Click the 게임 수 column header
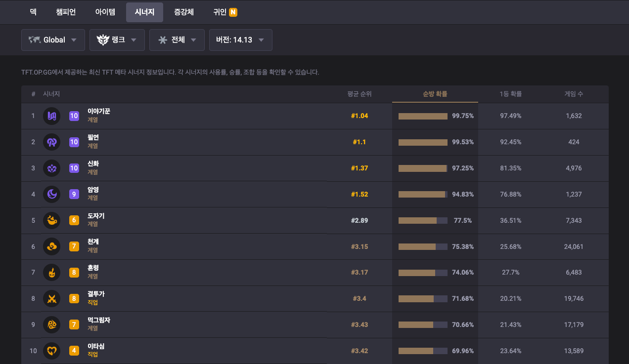The image size is (629, 364). [574, 94]
